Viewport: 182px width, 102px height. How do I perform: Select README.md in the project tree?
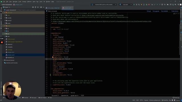click(11, 58)
